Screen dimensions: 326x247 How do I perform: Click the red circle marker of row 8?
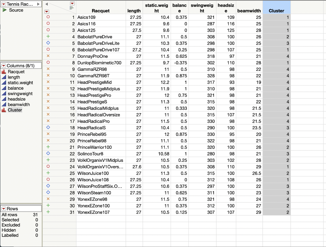coord(48,62)
